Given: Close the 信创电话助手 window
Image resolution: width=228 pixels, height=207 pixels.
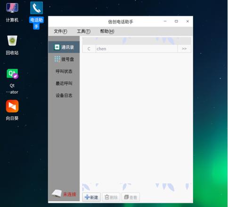Looking at the screenshot, I should pos(187,21).
